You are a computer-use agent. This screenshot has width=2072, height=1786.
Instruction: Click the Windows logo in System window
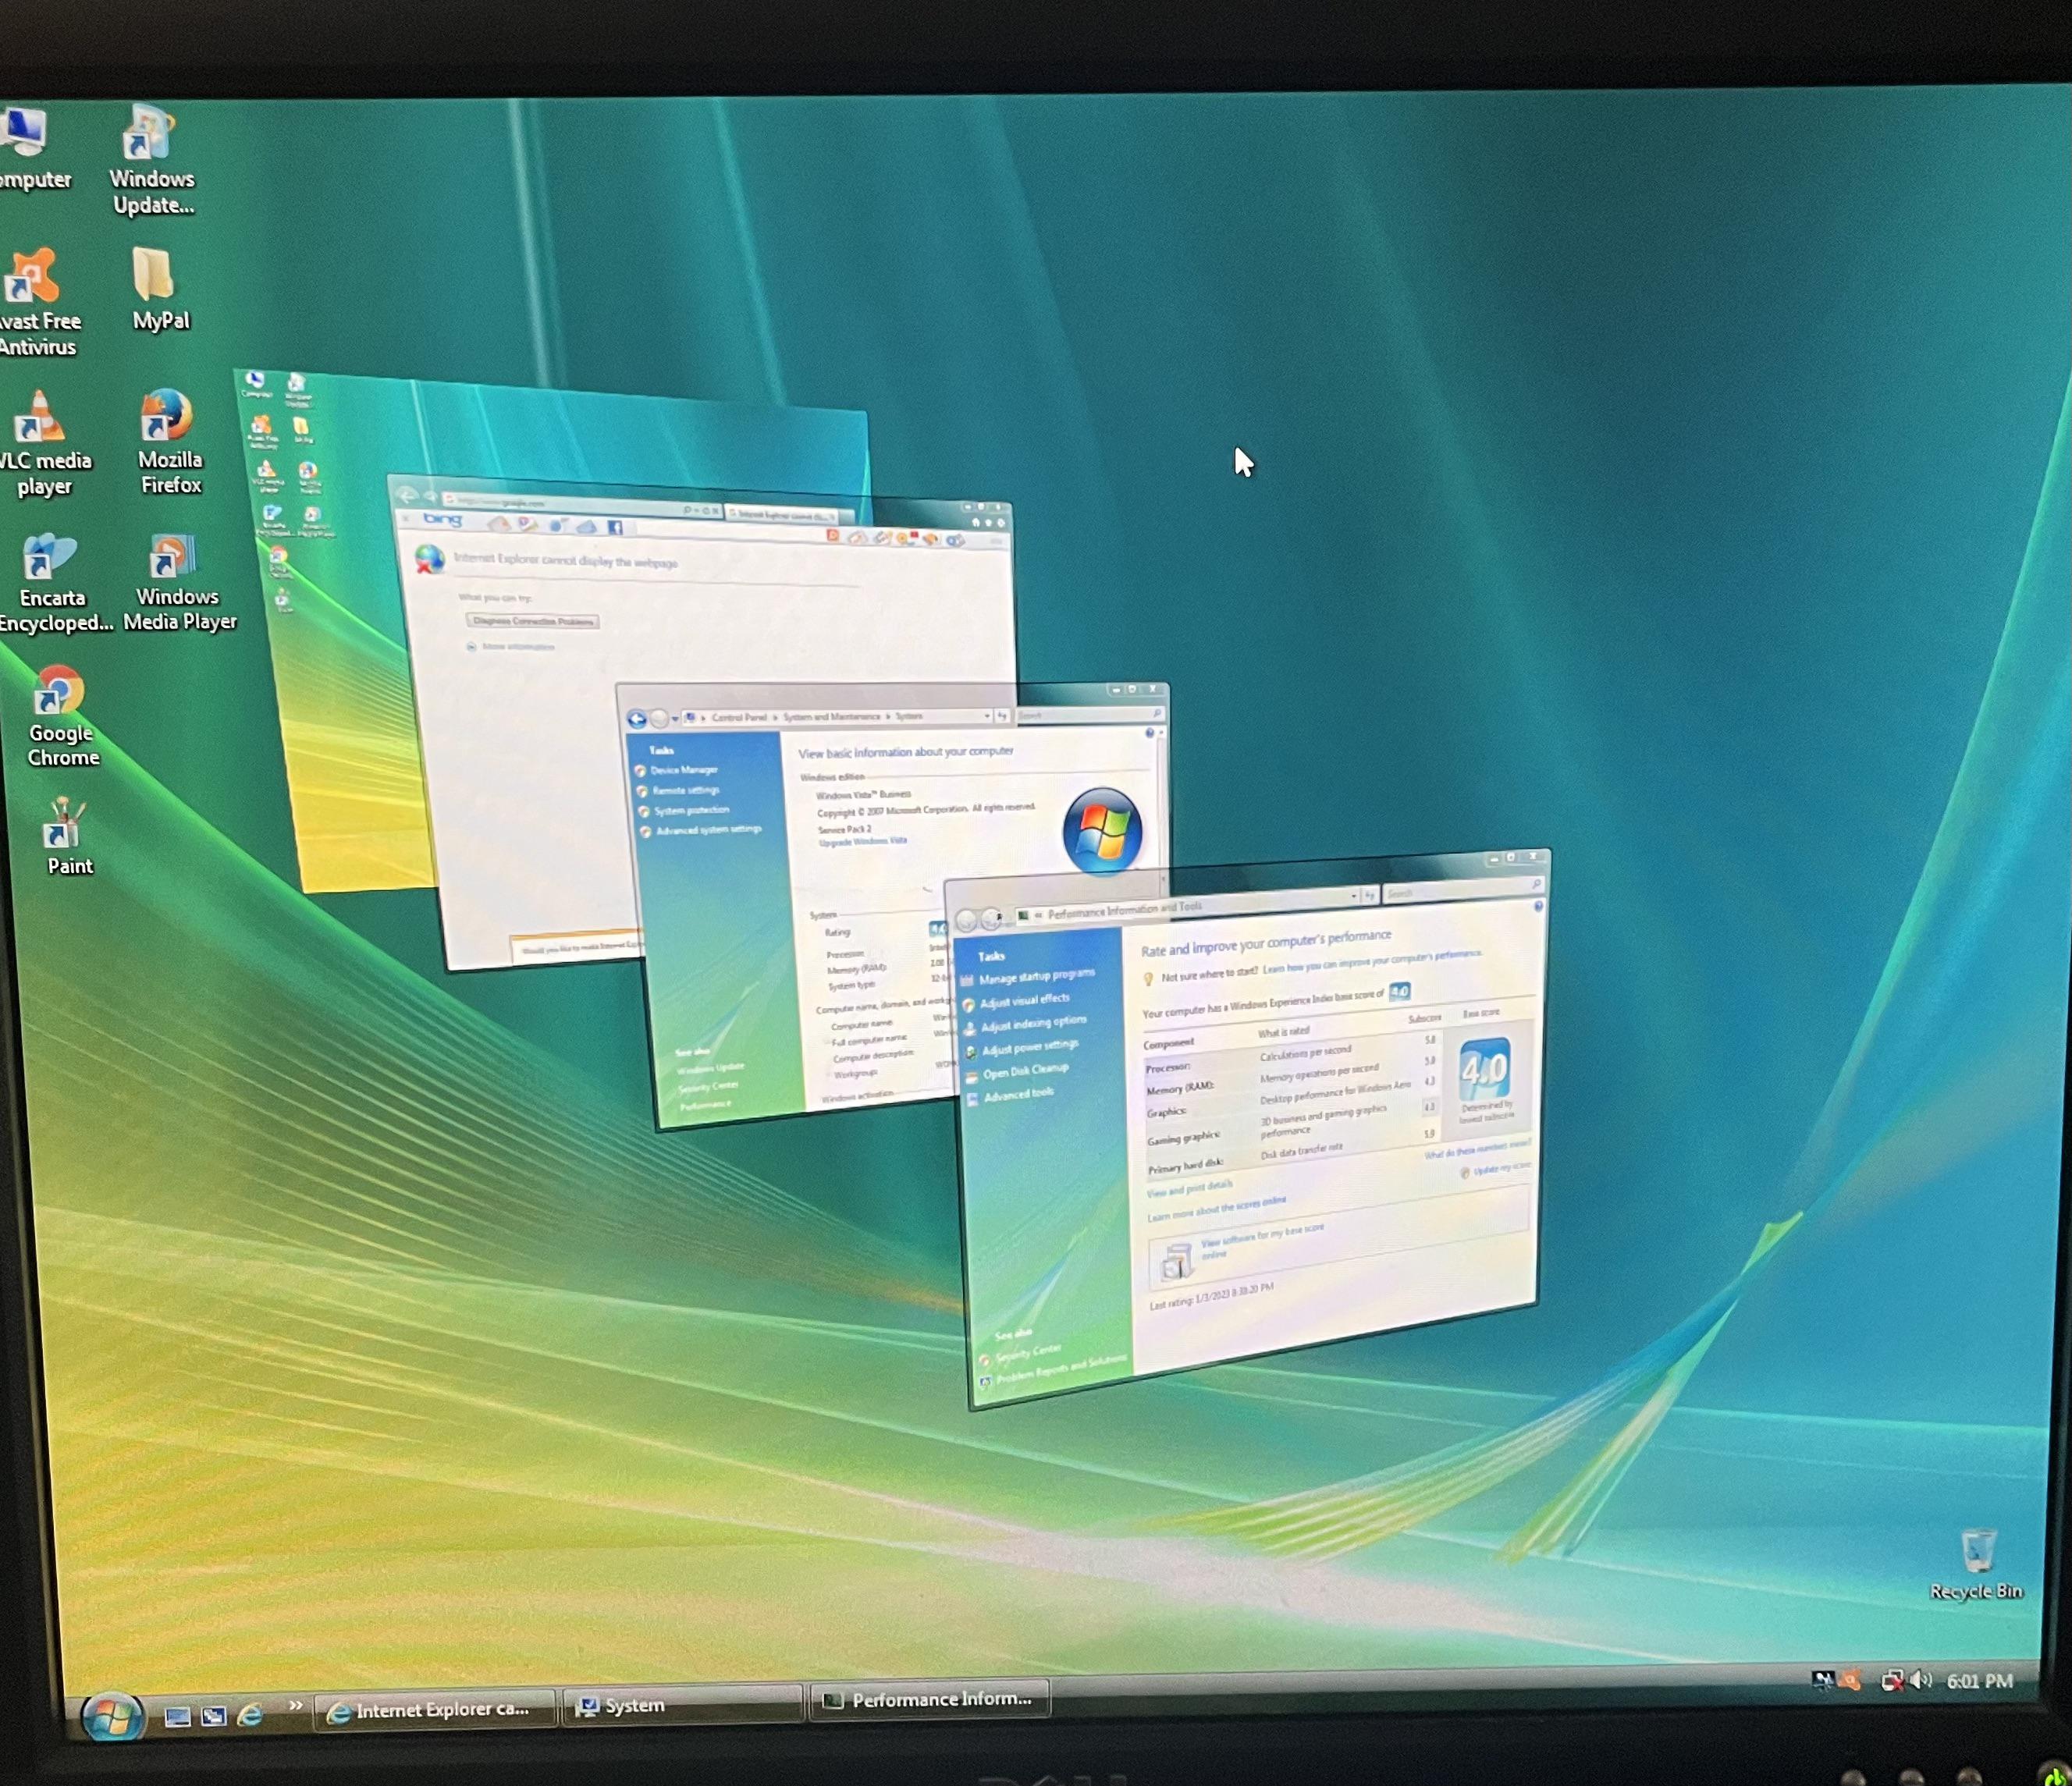(x=1102, y=832)
